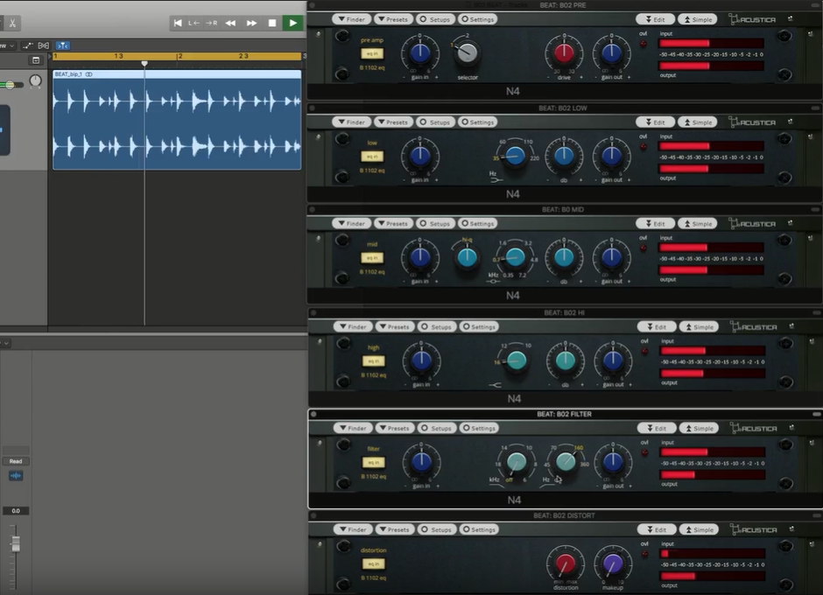Click the low frequency Hz knob
Image resolution: width=823 pixels, height=595 pixels.
point(515,156)
